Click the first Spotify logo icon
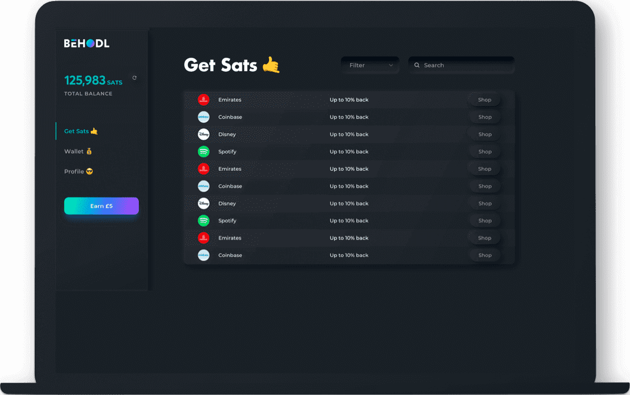This screenshot has width=630, height=395. pyautogui.click(x=204, y=152)
